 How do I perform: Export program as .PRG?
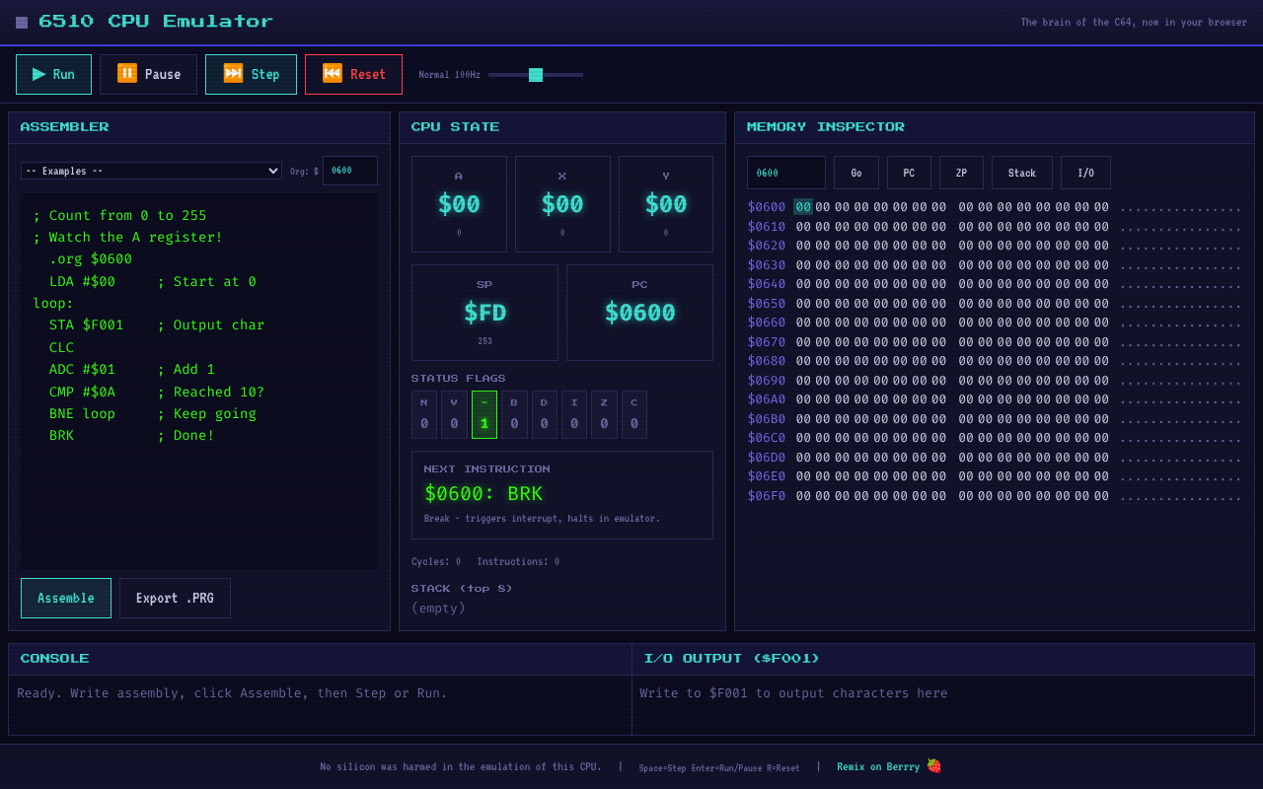pyautogui.click(x=175, y=598)
